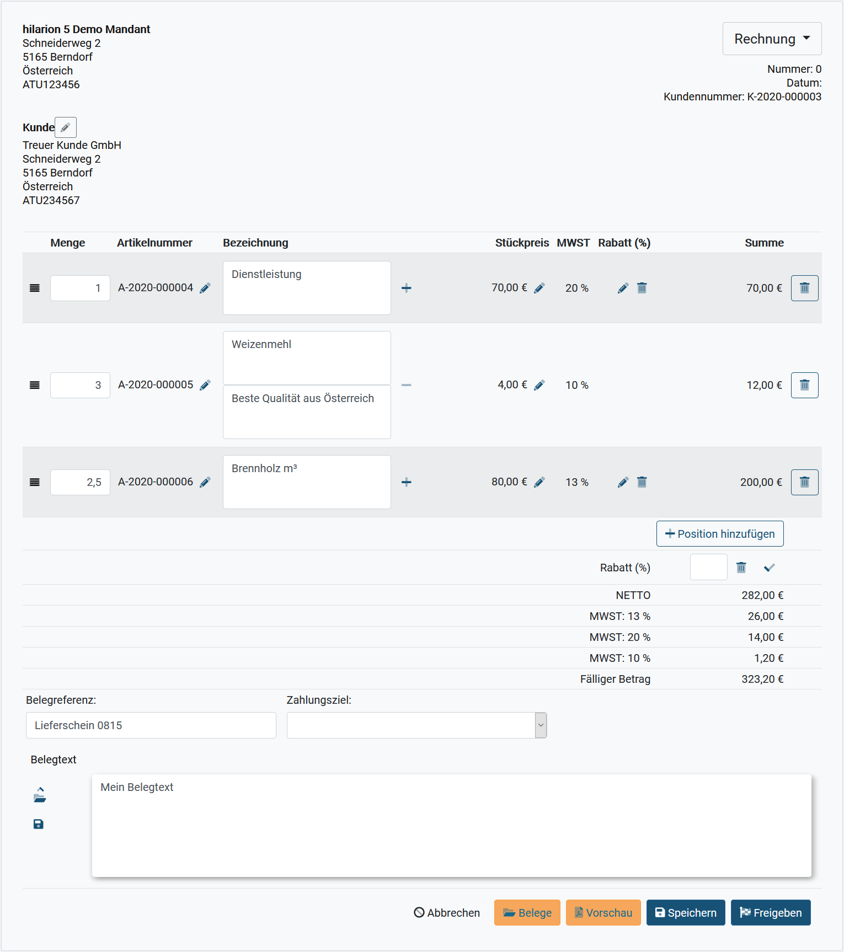Screen dimensions: 844x952
Task: Focus the total Rabatt (%) input field
Action: (x=709, y=568)
